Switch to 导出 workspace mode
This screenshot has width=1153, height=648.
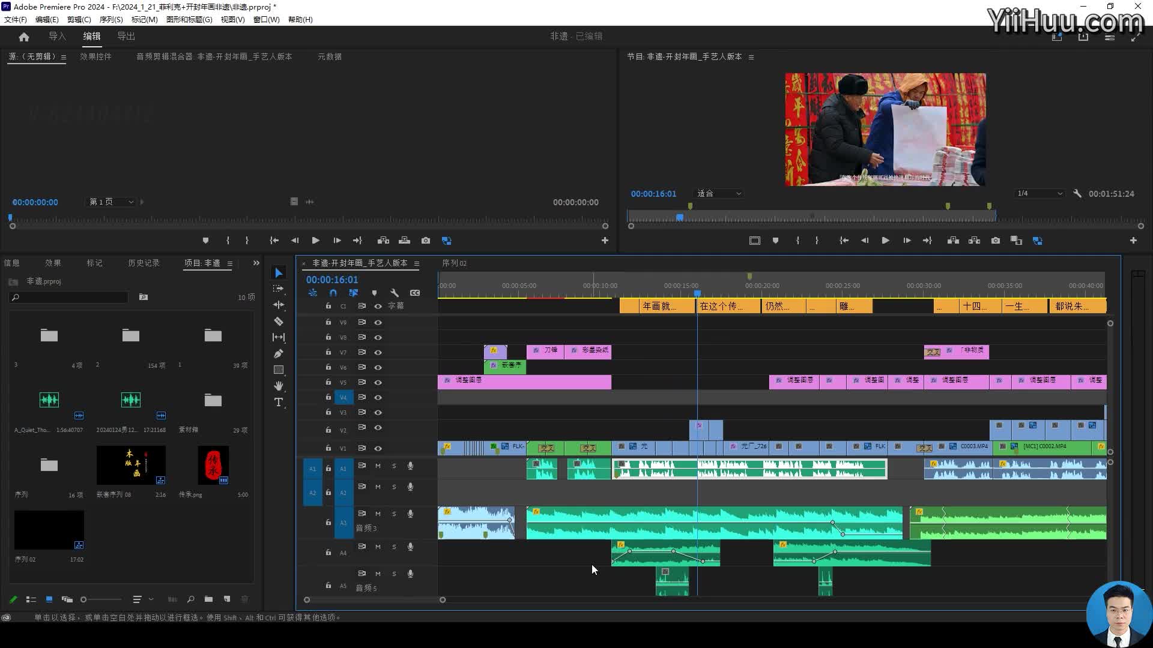pyautogui.click(x=126, y=37)
